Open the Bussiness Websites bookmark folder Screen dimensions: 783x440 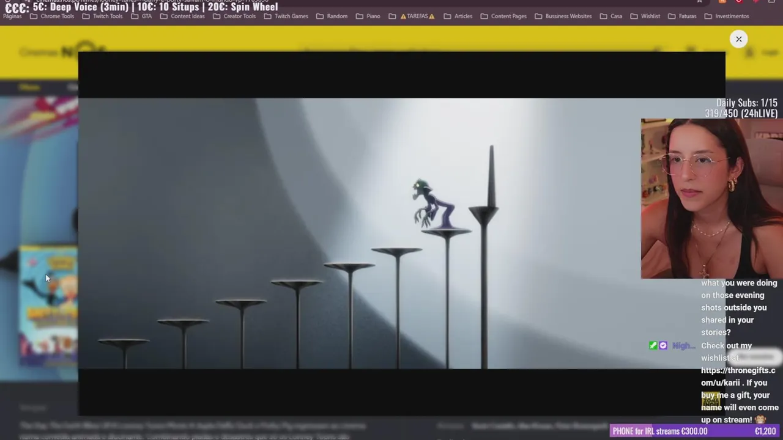pos(563,16)
